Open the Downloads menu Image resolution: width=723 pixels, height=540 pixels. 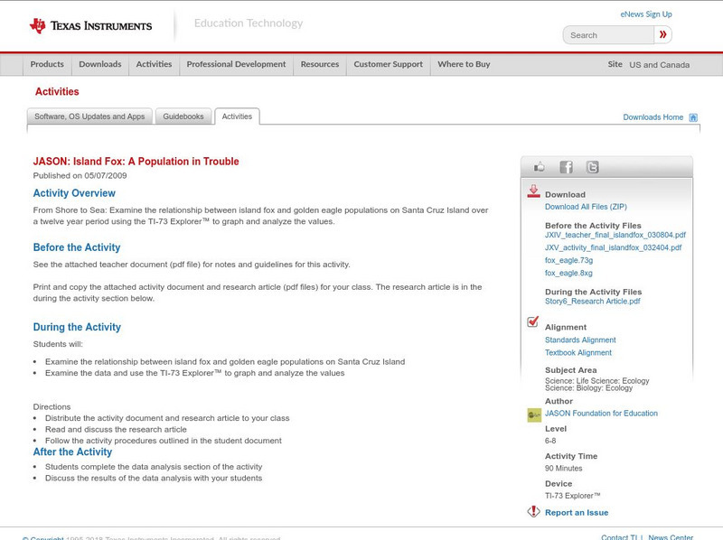100,64
